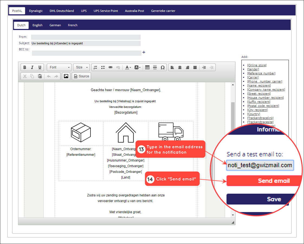The width and height of the screenshot is (304, 244).
Task: Select the Generieke carrier tab
Action: (x=163, y=11)
